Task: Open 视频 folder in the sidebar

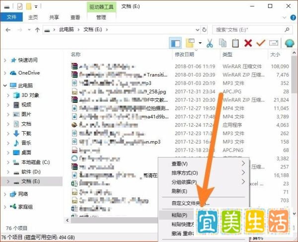Action: tap(26, 104)
